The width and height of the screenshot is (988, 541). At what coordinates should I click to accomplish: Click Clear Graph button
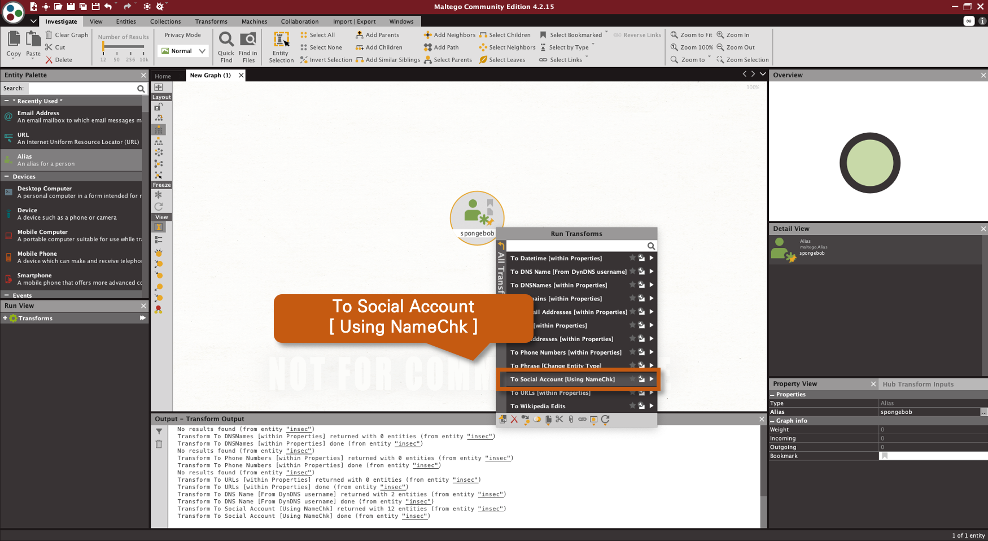click(x=67, y=35)
